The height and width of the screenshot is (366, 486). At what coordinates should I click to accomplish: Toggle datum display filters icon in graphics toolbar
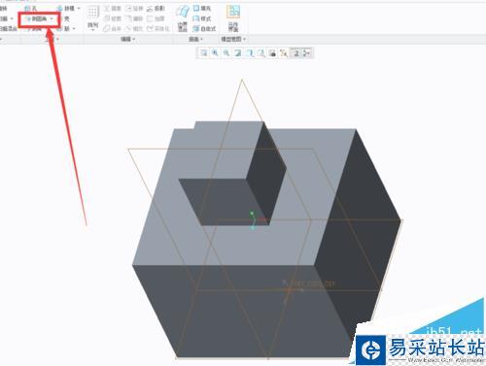coord(284,52)
